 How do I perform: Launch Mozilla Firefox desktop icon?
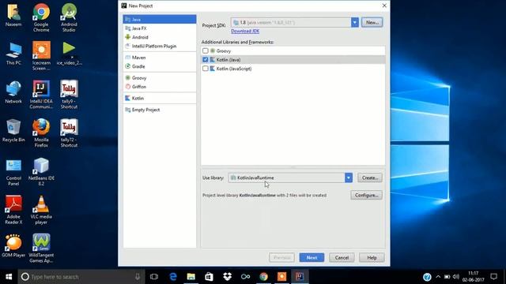(41, 133)
